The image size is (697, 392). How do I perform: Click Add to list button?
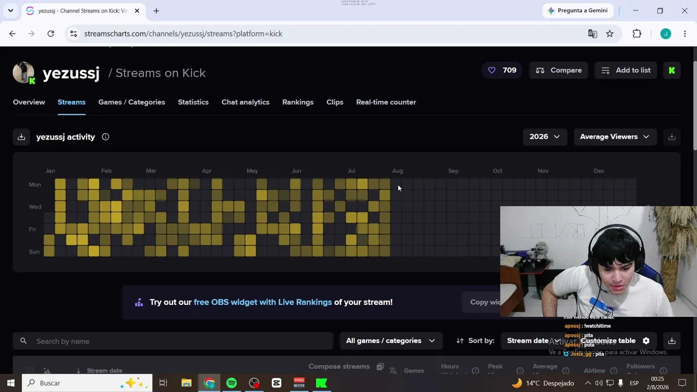[626, 70]
